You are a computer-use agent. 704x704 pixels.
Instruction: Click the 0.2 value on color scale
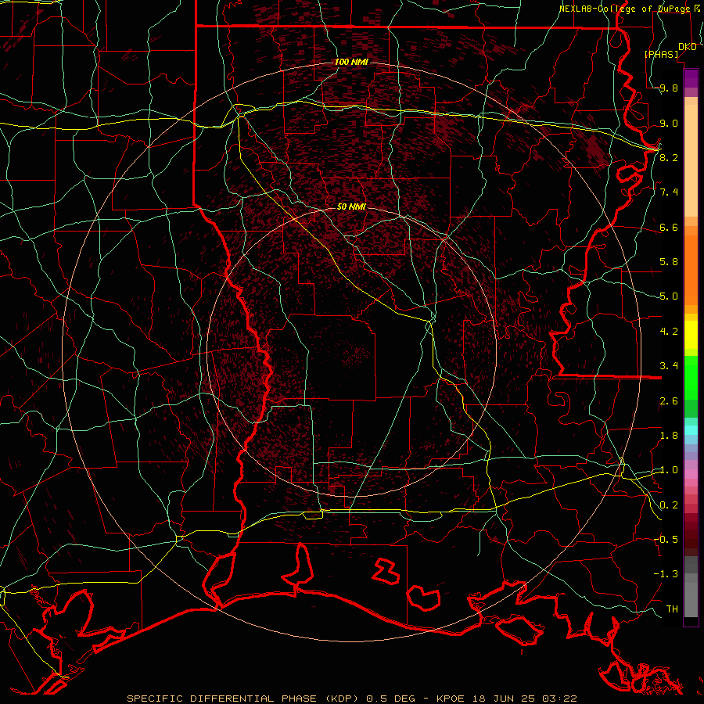(669, 505)
